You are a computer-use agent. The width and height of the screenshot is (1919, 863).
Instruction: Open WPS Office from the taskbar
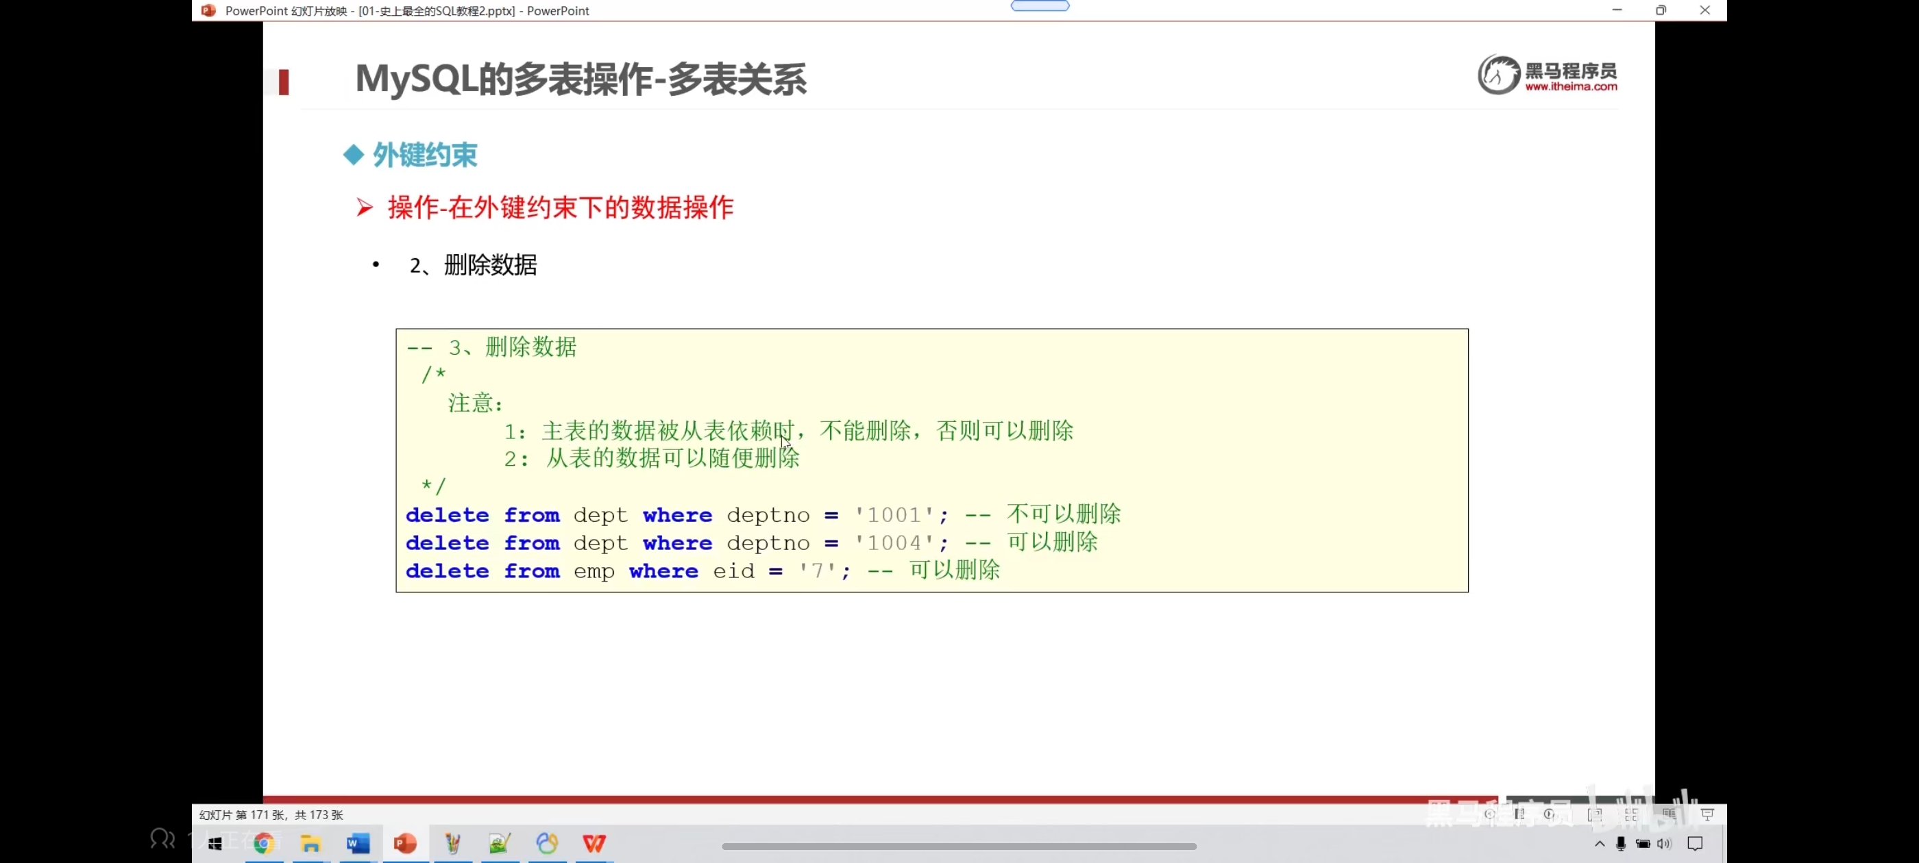point(594,843)
